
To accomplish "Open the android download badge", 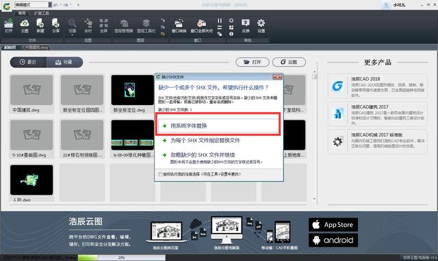I will (333, 240).
